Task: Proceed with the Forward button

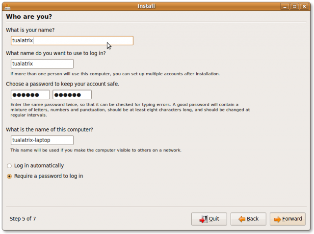Action: click(x=287, y=219)
